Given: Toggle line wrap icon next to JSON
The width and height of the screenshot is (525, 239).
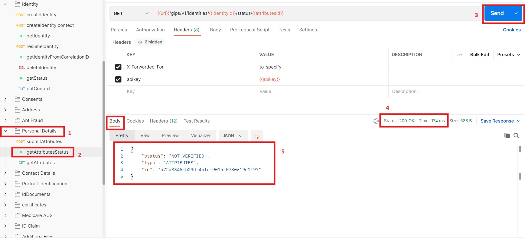Looking at the screenshot, I should click(256, 136).
